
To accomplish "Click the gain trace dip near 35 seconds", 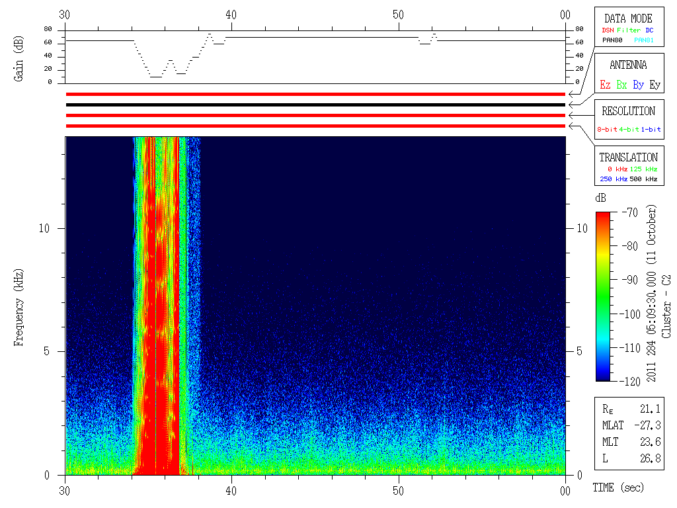I will tap(156, 77).
